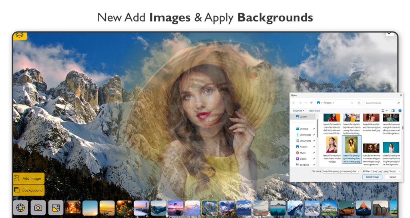The height and width of the screenshot is (218, 410).
Task: Collapse panel using top-right chevron
Action: tap(390, 34)
